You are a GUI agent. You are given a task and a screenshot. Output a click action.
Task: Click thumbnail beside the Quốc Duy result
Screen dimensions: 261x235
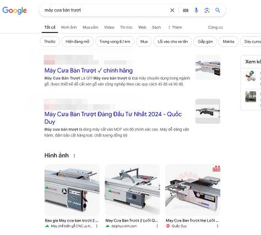tap(208, 111)
